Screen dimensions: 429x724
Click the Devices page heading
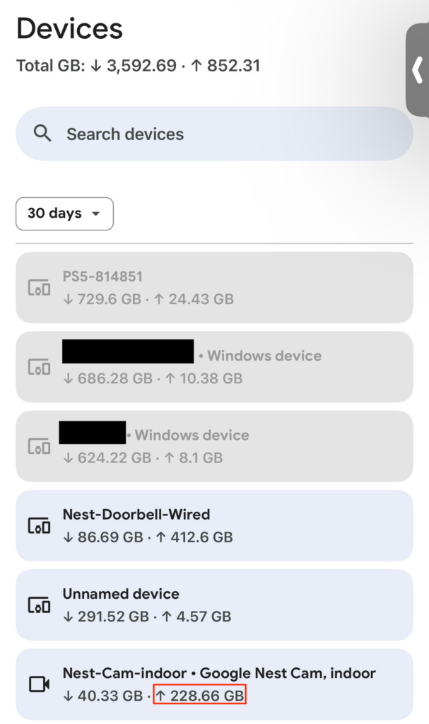(x=69, y=29)
